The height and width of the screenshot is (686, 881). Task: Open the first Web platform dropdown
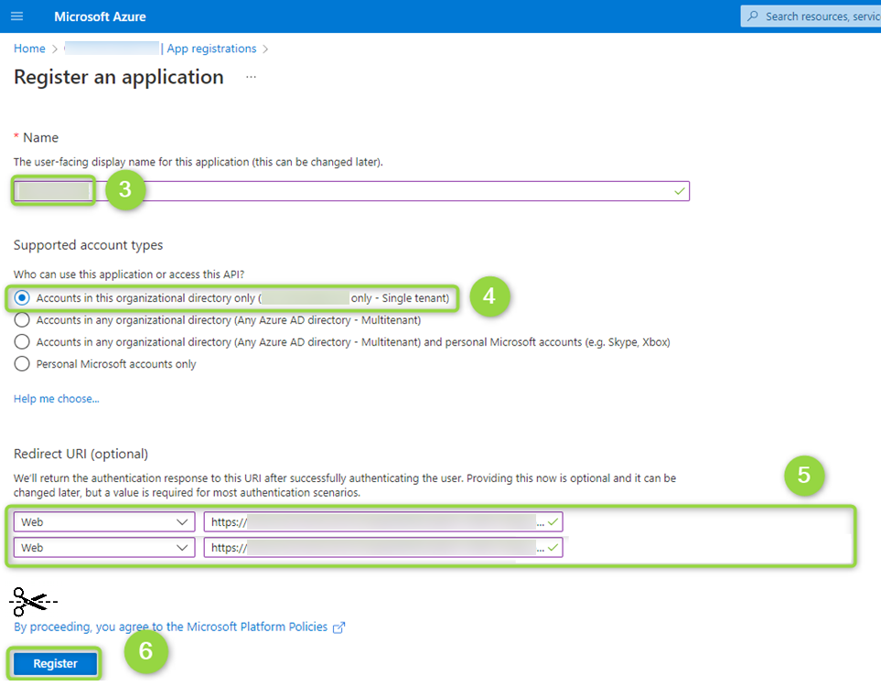[x=104, y=522]
